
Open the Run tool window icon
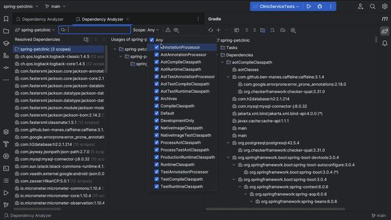pyautogui.click(x=6, y=193)
